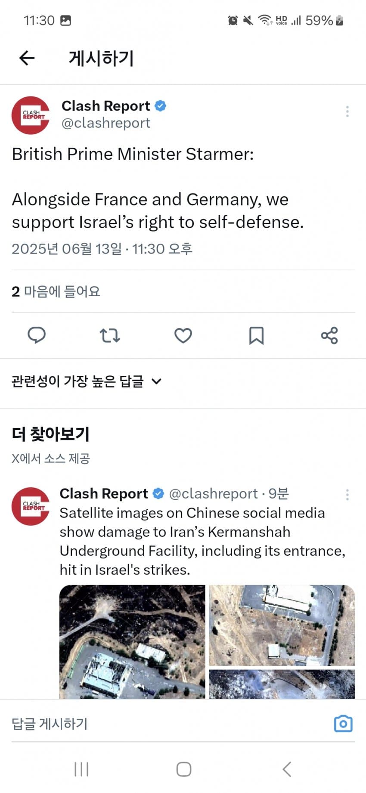Open Clash Report avatar in suggested post
Image resolution: width=366 pixels, height=793 pixels.
click(31, 506)
